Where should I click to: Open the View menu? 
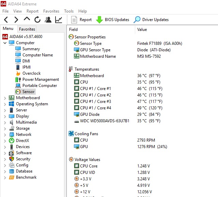[17, 11]
